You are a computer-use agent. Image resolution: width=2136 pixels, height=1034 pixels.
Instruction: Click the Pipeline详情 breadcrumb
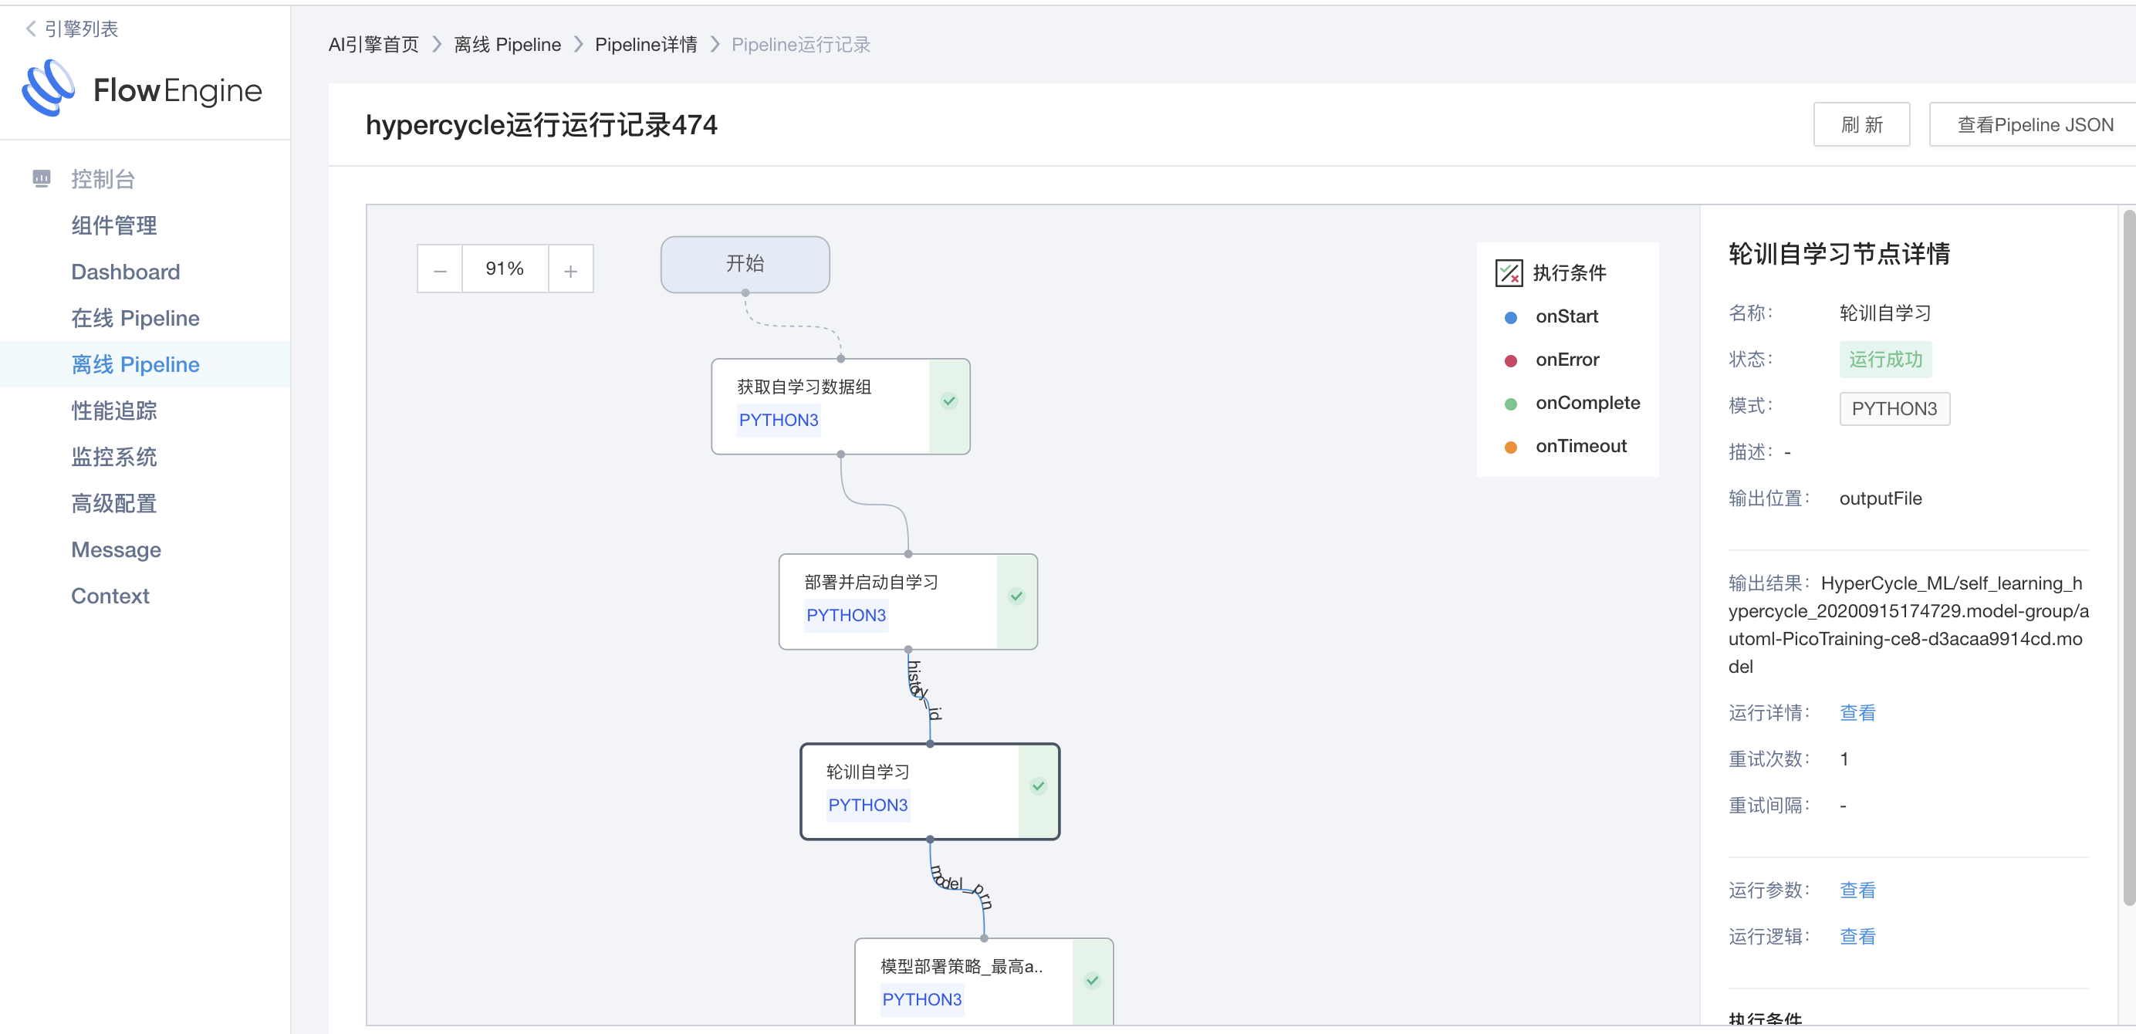[646, 45]
